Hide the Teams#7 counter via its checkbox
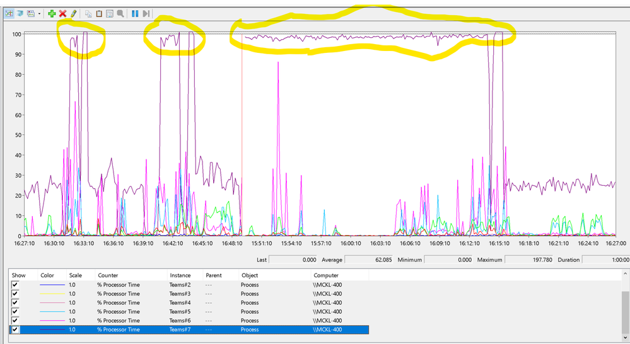Viewport: 630px width, 344px height. click(15, 330)
